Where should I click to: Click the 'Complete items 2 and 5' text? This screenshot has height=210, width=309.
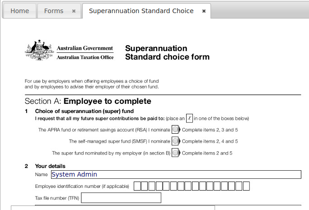(x=207, y=153)
